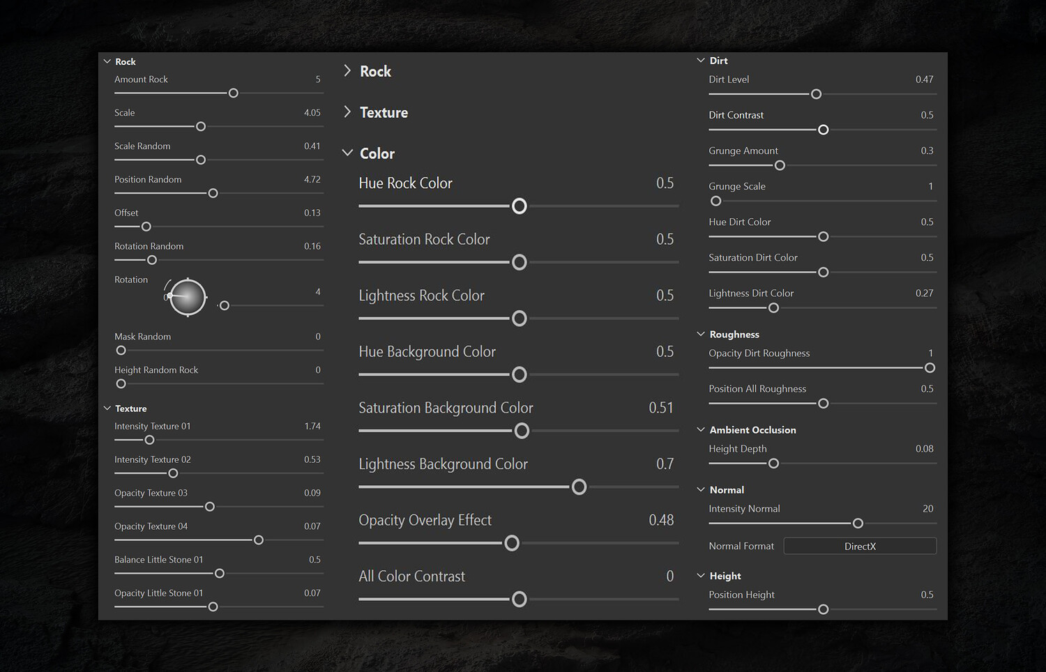Collapse the Texture section in left panel
The image size is (1046, 672).
tap(107, 408)
